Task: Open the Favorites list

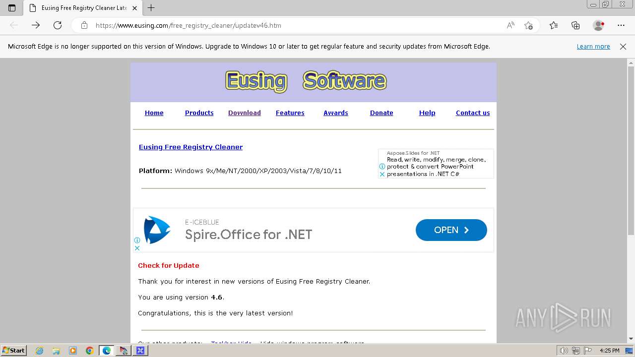Action: coord(554,25)
